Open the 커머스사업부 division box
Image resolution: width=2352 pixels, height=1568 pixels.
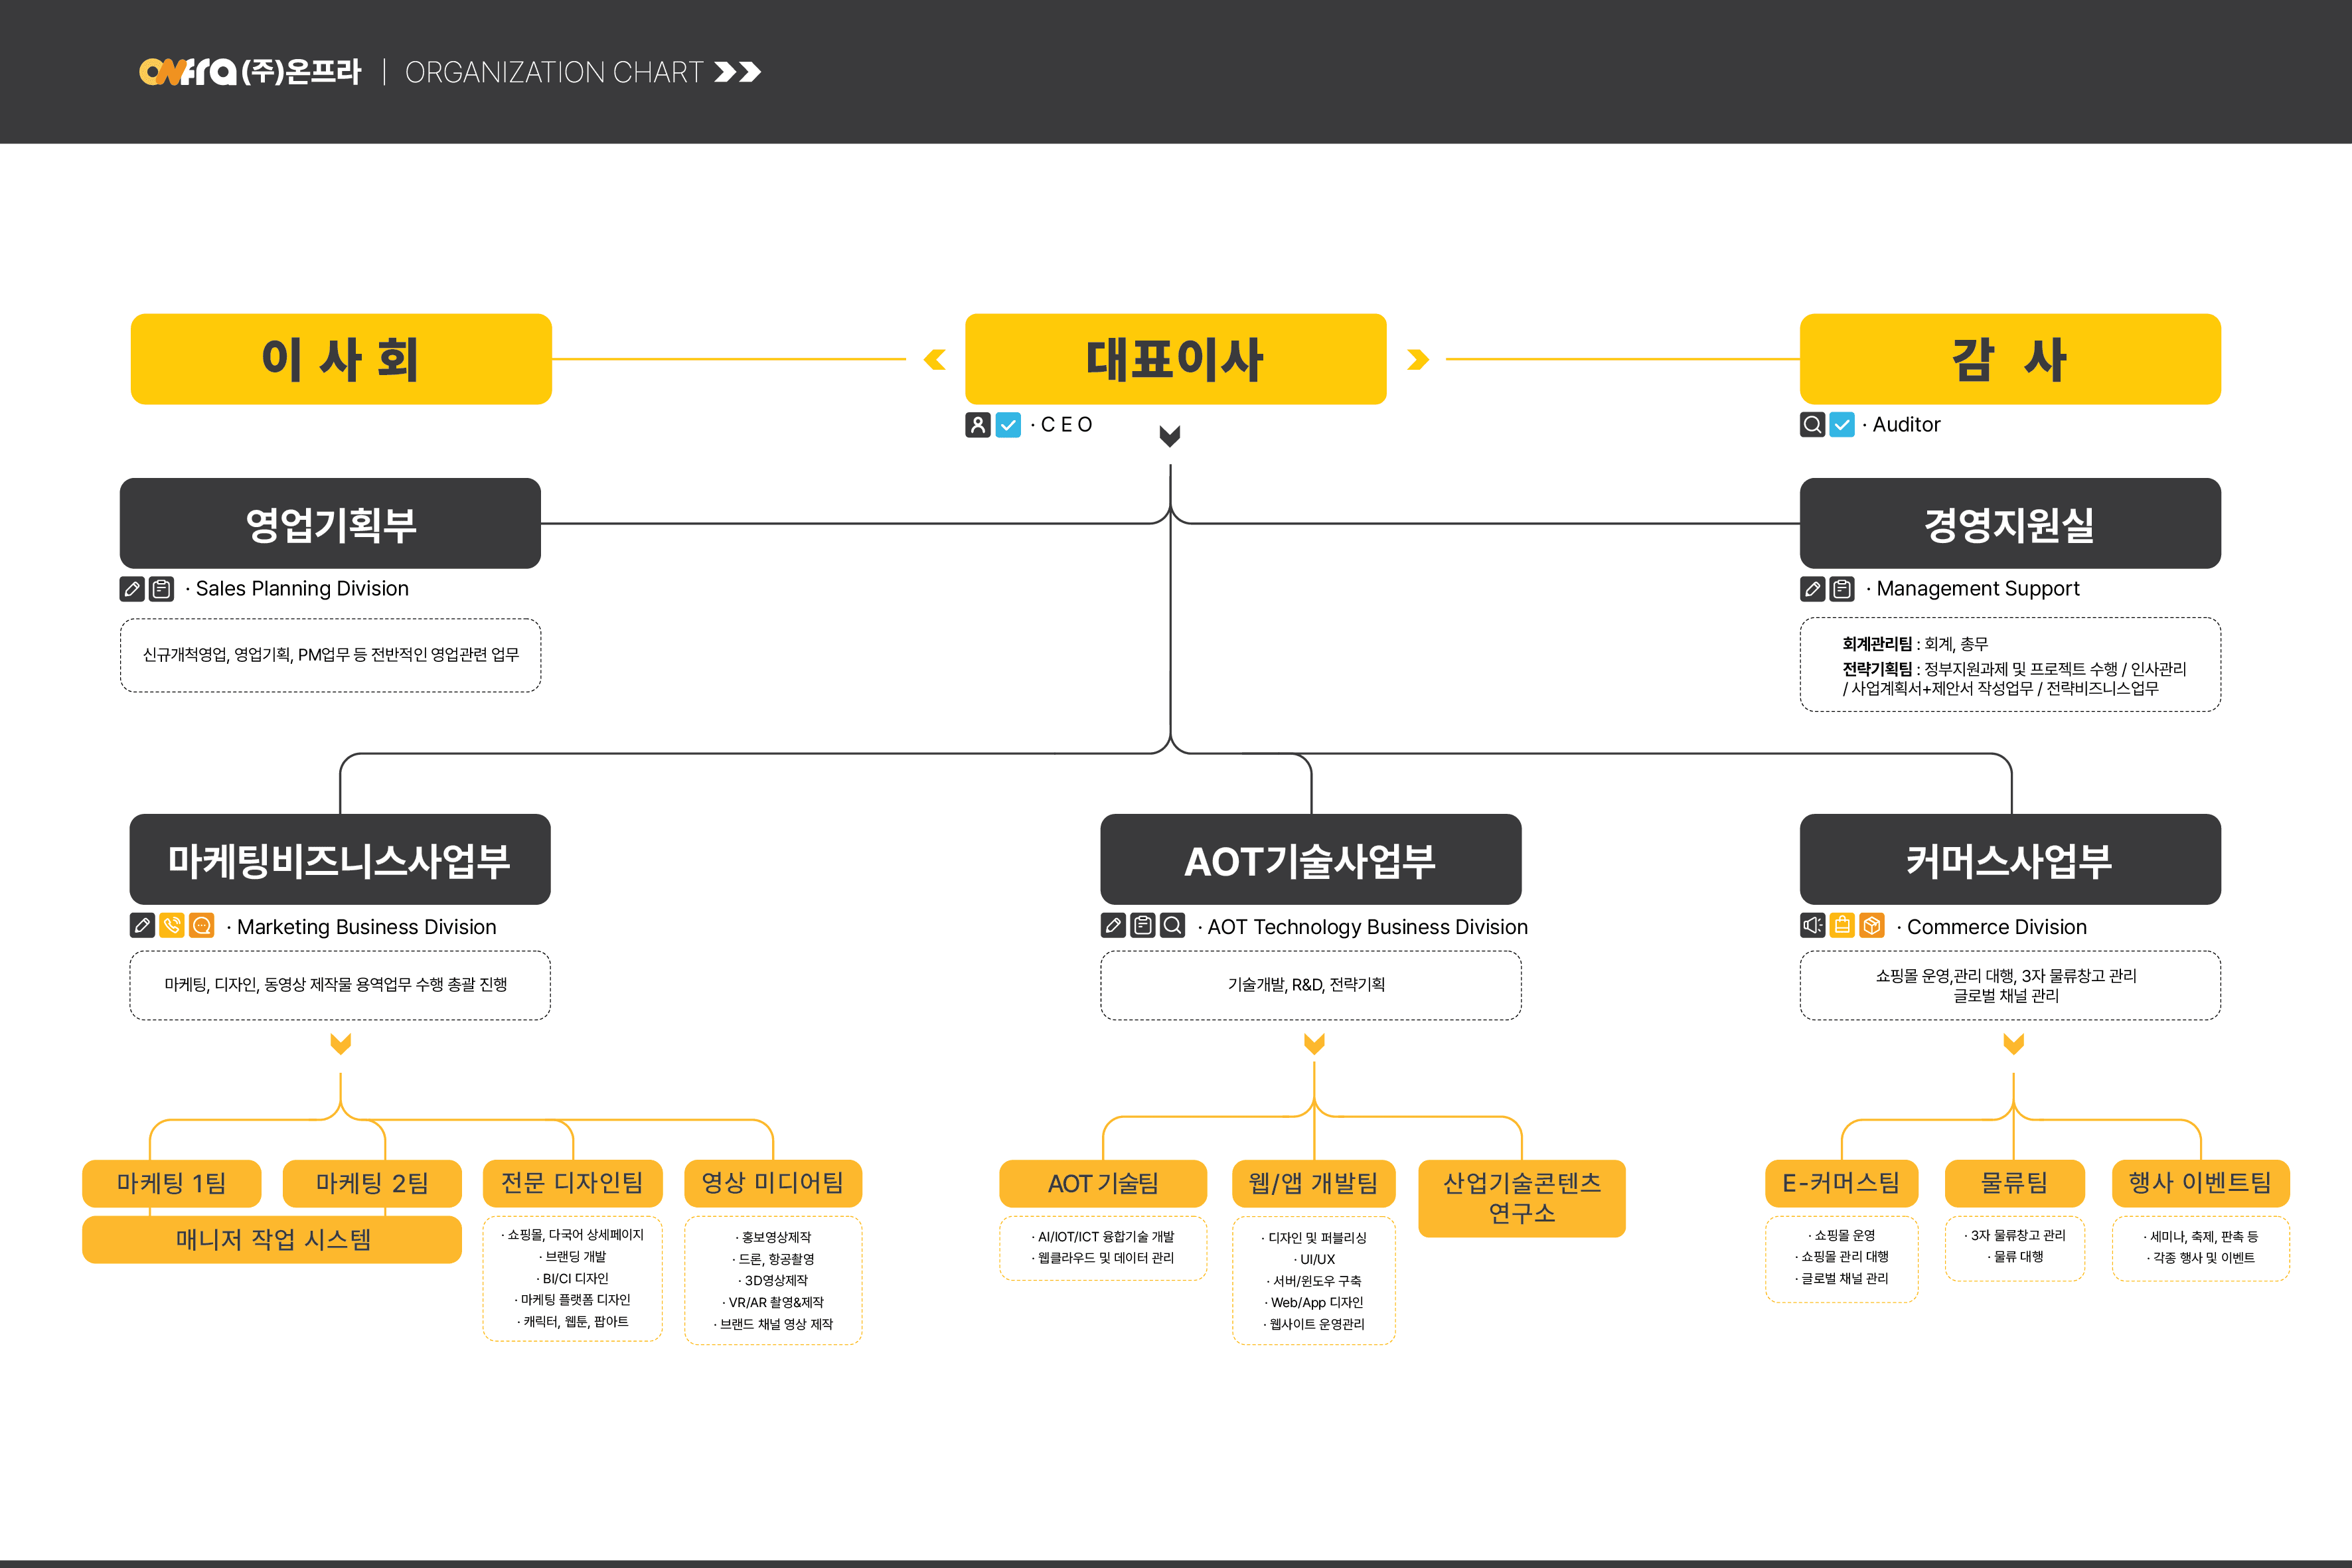coord(2010,859)
